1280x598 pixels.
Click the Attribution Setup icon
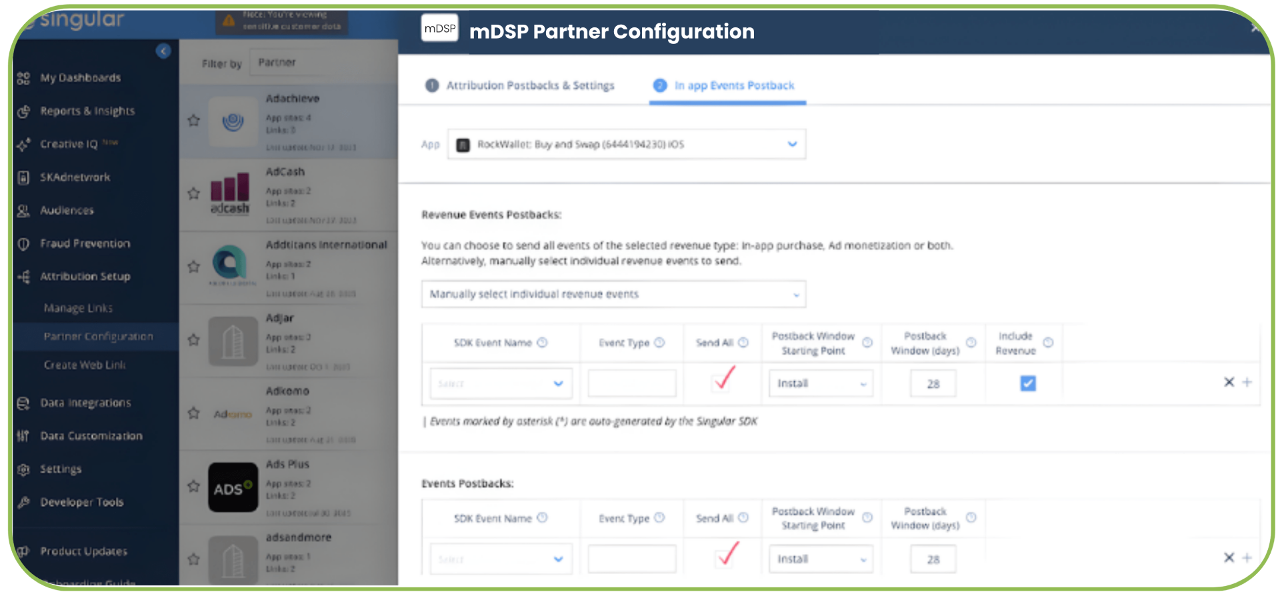[x=23, y=277]
